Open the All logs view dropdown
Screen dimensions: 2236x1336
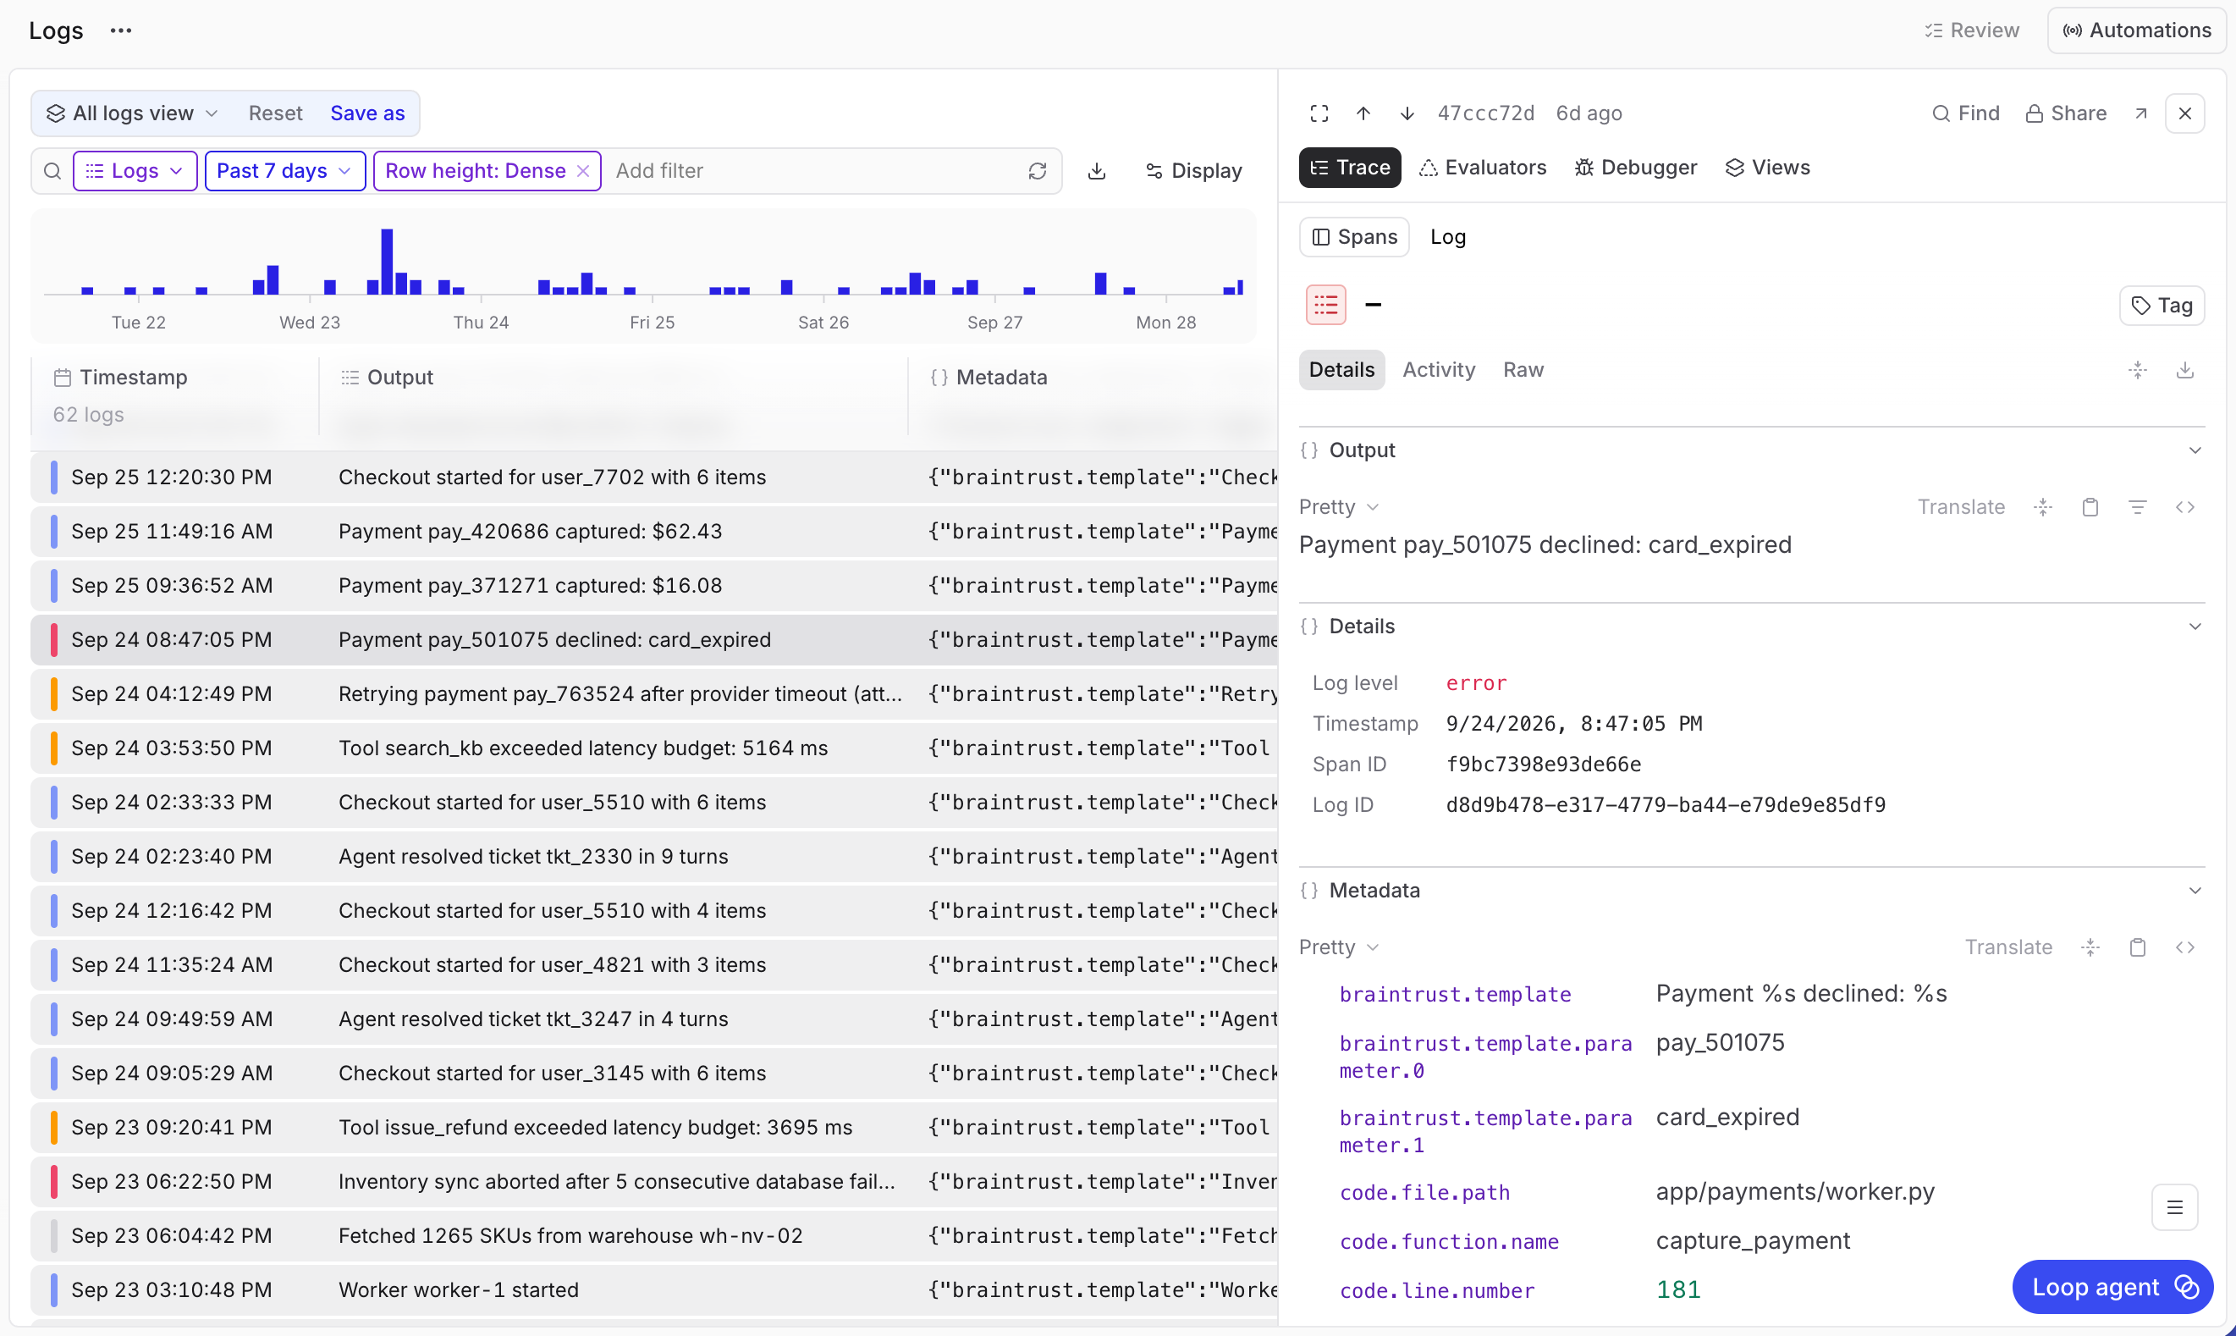[x=132, y=113]
